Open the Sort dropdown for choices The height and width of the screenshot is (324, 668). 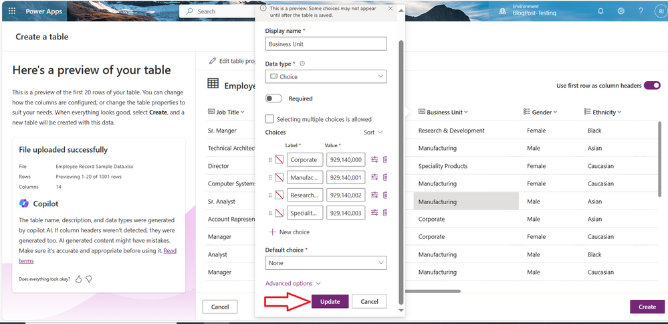coord(374,132)
